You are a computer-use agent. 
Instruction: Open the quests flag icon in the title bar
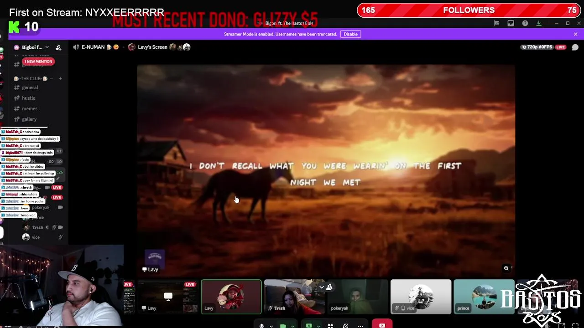496,23
